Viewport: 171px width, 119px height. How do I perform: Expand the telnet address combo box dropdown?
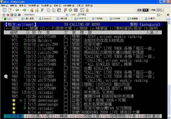(x=67, y=15)
